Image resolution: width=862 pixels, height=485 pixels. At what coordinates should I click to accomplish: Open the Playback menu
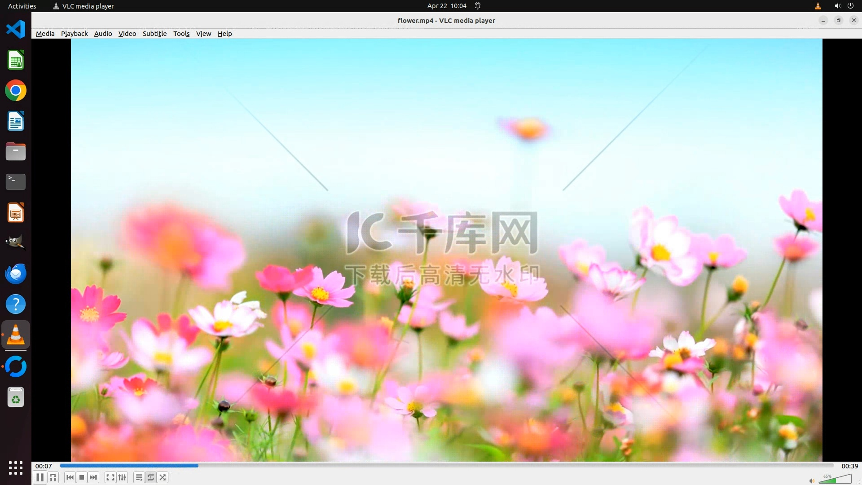coord(74,34)
